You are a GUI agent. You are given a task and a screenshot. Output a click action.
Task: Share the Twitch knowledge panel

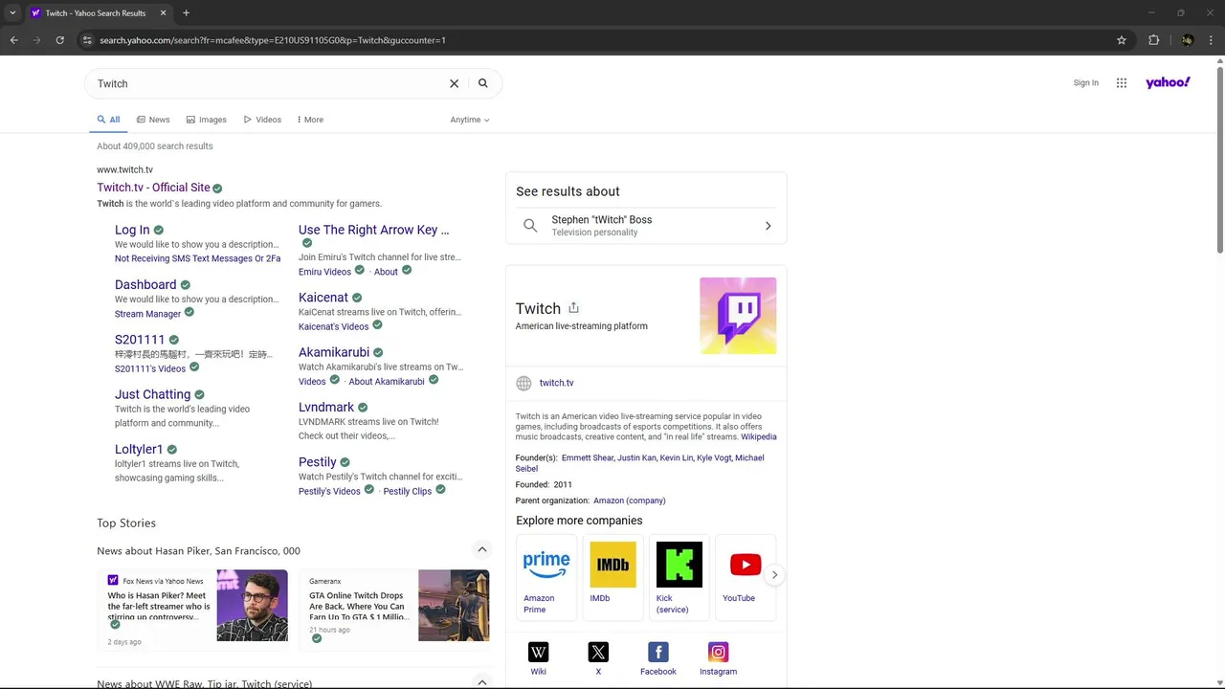click(x=573, y=307)
